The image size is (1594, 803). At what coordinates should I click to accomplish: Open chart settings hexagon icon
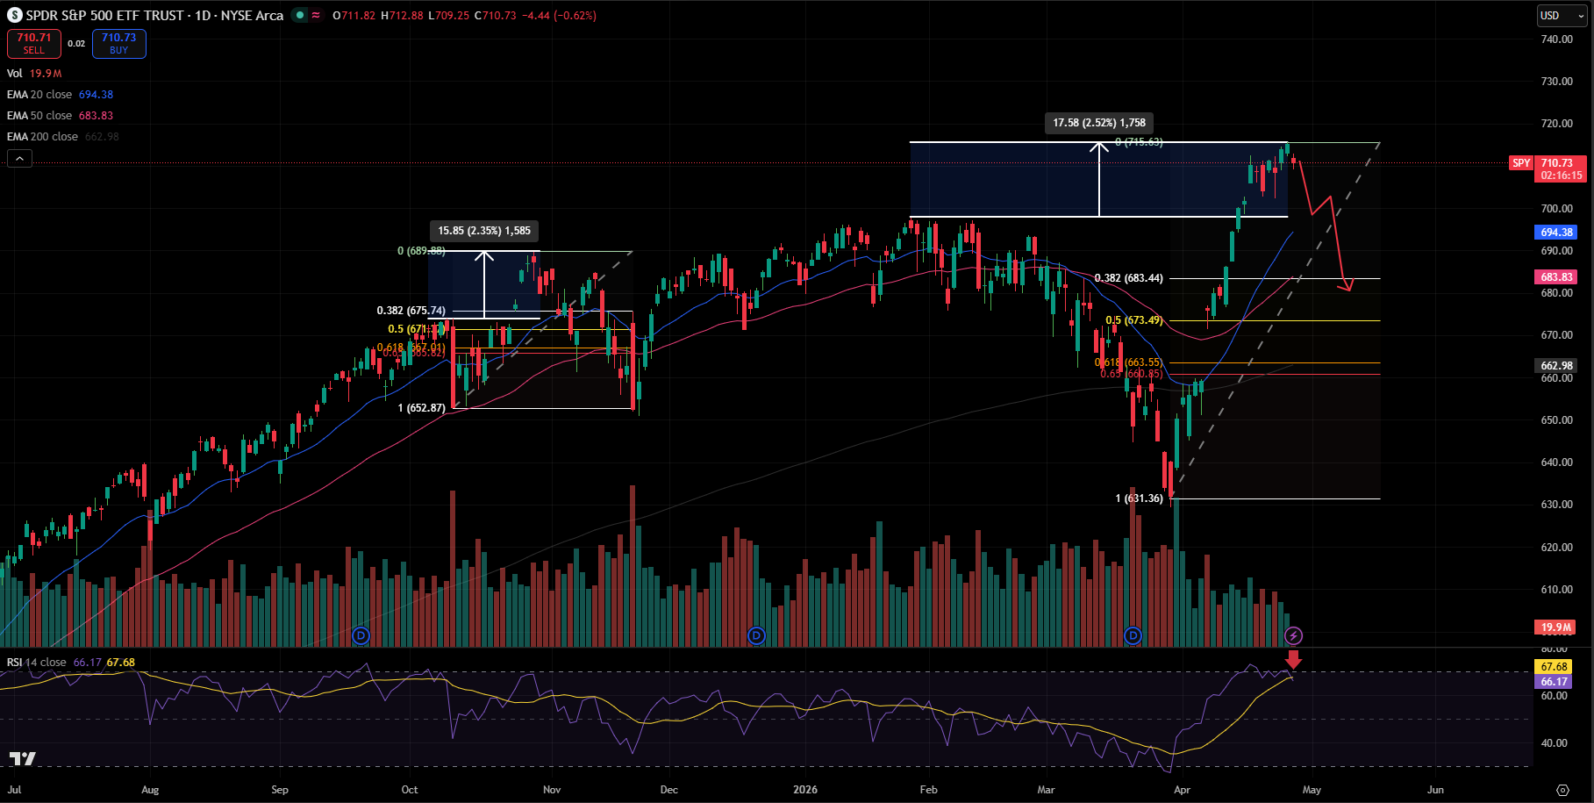(1562, 790)
